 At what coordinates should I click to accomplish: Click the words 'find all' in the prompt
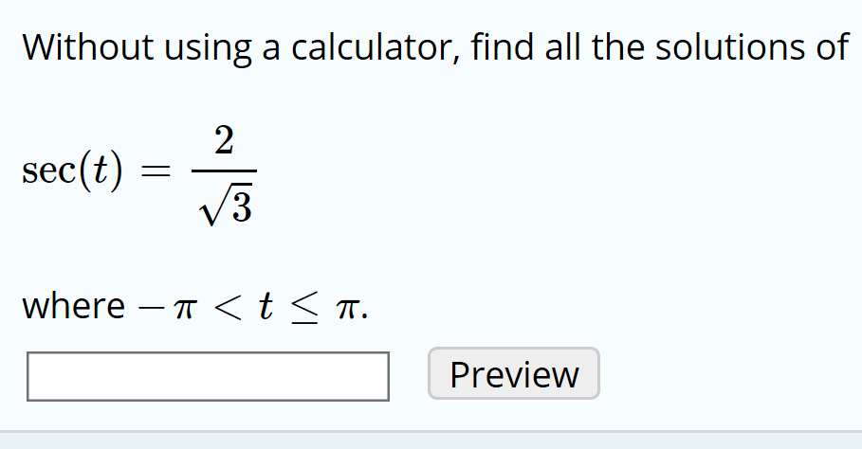coord(525,46)
